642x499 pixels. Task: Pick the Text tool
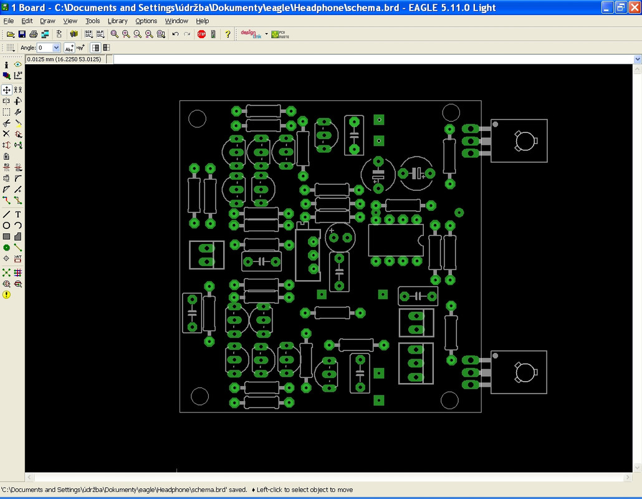click(x=18, y=215)
